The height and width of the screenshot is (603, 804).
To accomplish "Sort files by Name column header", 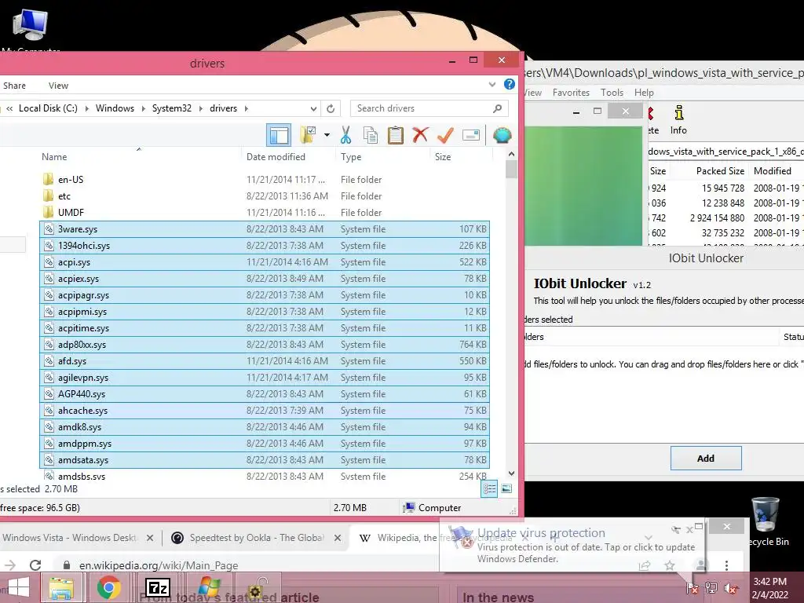I will [54, 157].
